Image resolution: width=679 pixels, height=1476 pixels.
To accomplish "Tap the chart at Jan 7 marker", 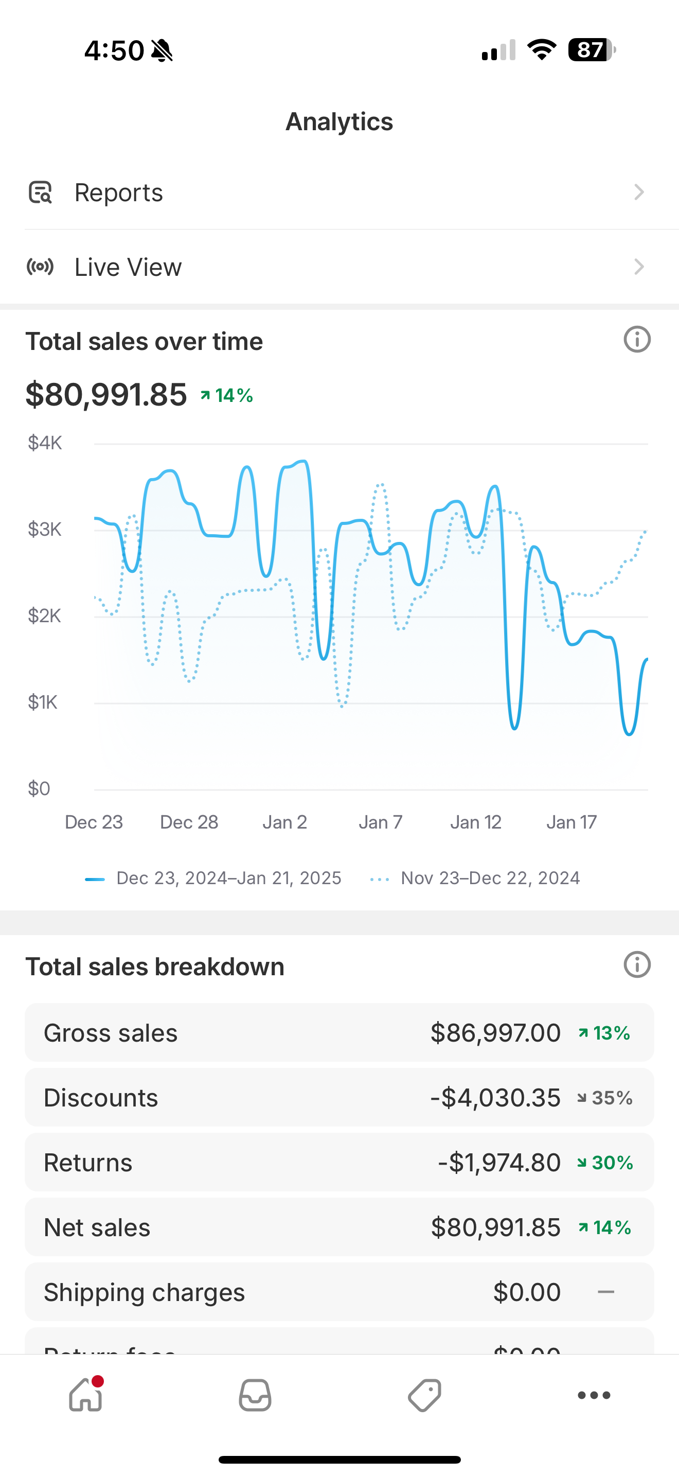I will [x=381, y=630].
